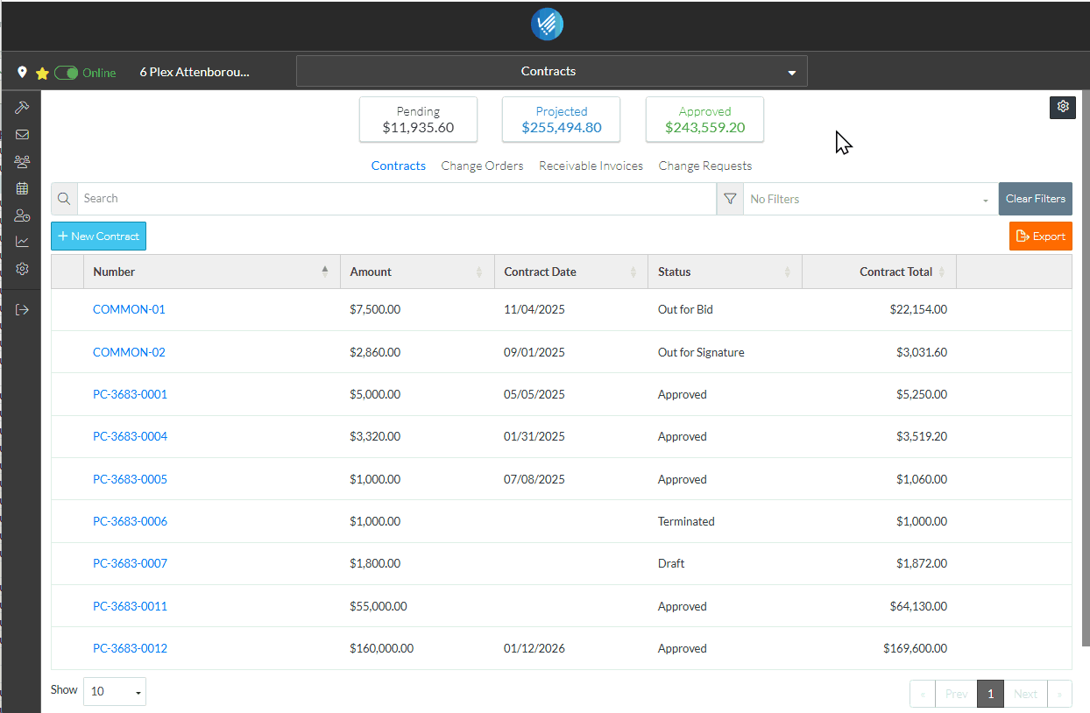
Task: Click the yellow favorite star icon
Action: pos(41,74)
